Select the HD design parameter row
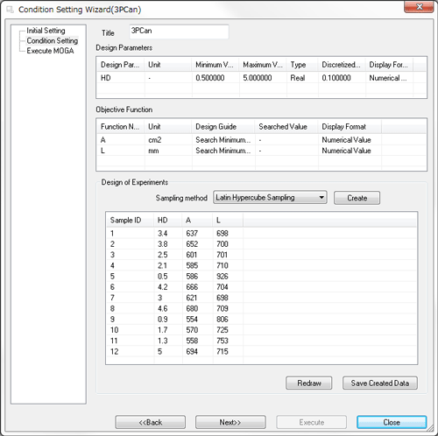438x436 pixels. 261,78
